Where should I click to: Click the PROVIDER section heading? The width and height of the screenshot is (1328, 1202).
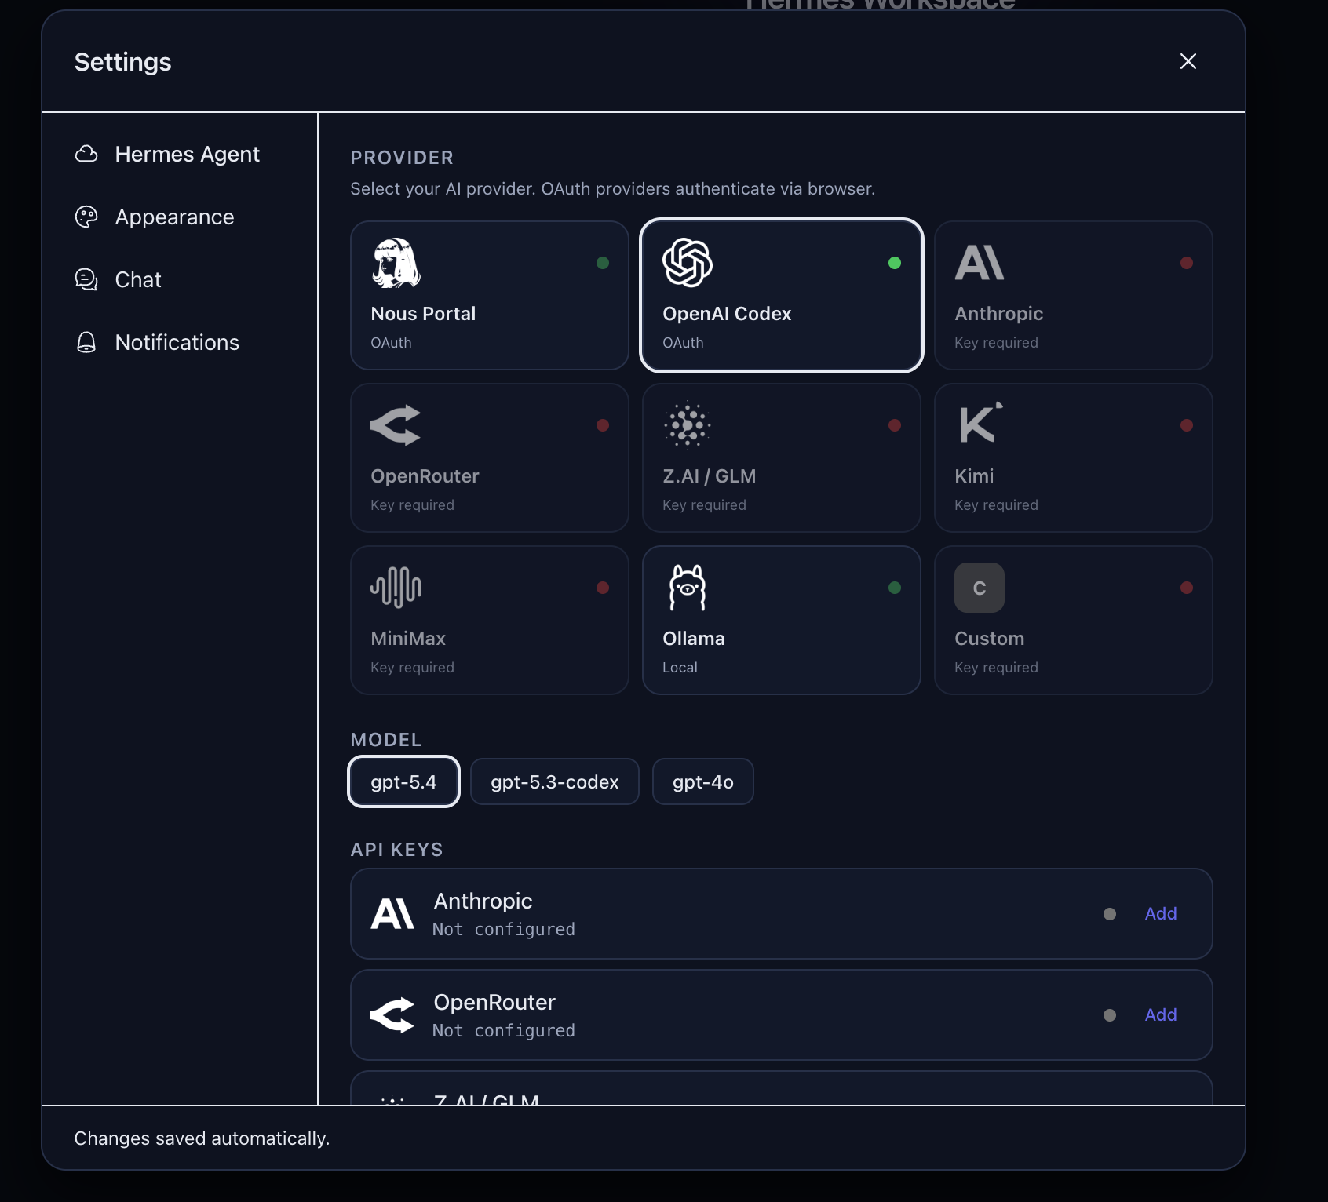(402, 158)
